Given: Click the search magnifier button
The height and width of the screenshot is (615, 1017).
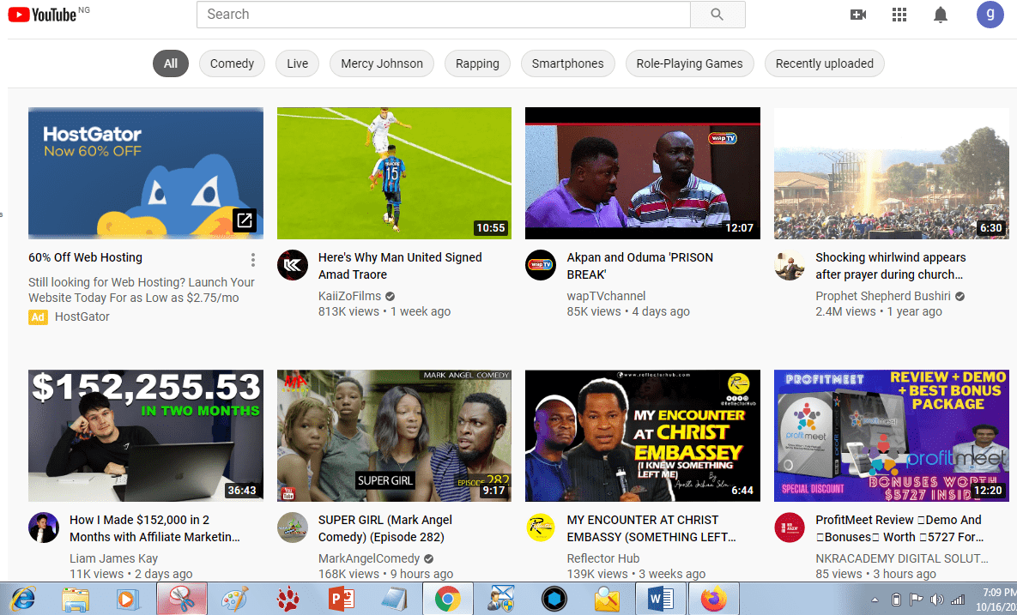Looking at the screenshot, I should (717, 15).
